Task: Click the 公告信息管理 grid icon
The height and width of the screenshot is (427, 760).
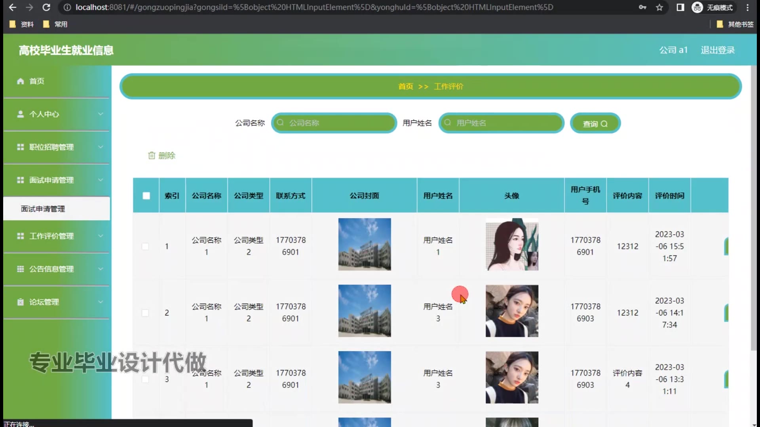Action: (x=20, y=269)
